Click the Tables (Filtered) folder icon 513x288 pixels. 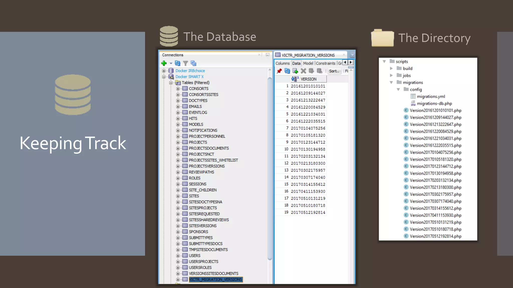click(x=178, y=83)
